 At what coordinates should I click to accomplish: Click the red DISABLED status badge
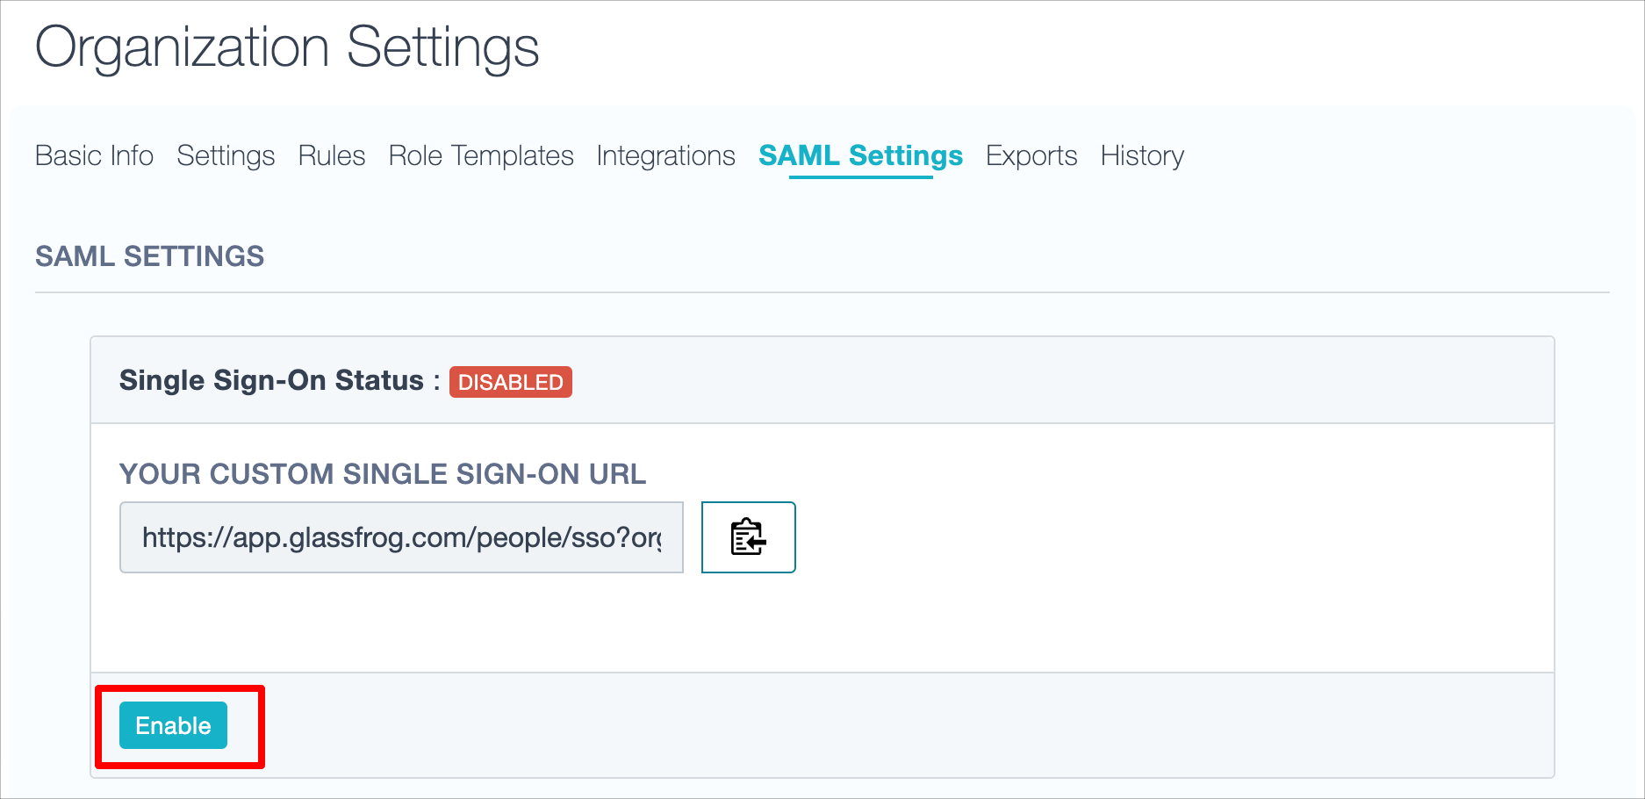[x=511, y=382]
